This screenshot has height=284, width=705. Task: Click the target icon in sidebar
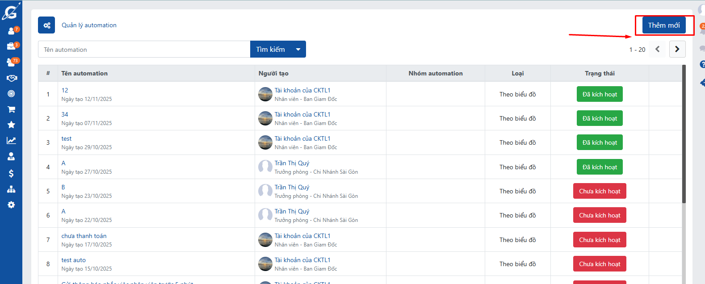point(11,94)
